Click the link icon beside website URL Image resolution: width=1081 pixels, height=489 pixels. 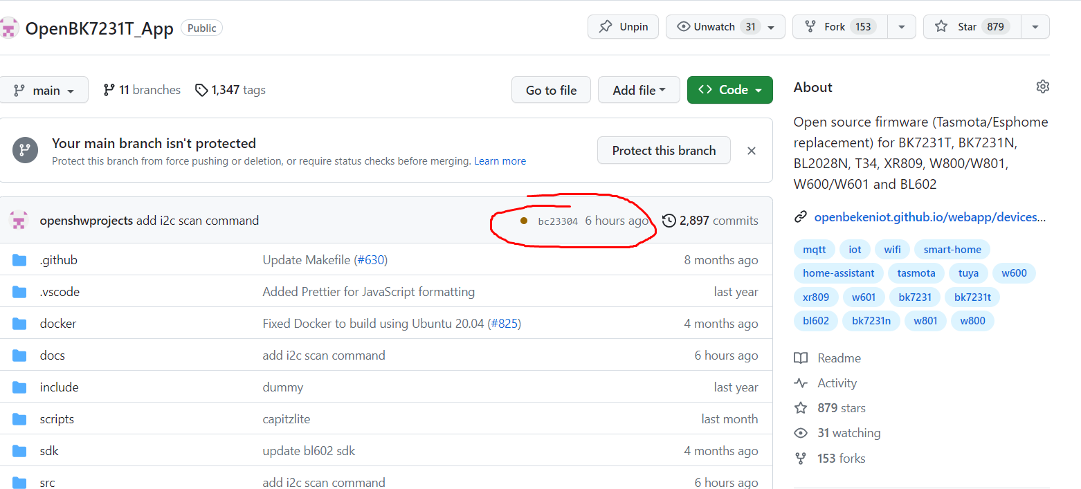coord(801,217)
